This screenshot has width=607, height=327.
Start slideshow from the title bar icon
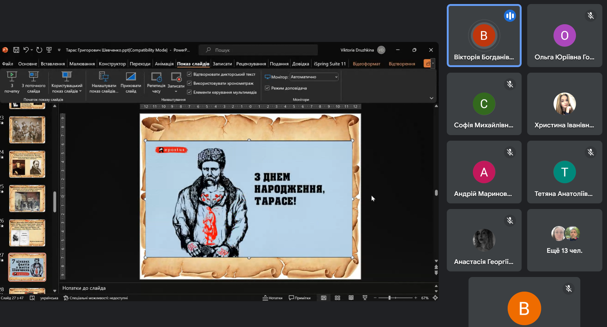point(49,50)
